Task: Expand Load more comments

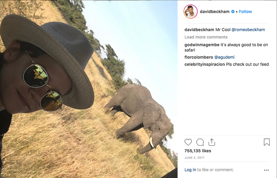Action: click(x=206, y=37)
